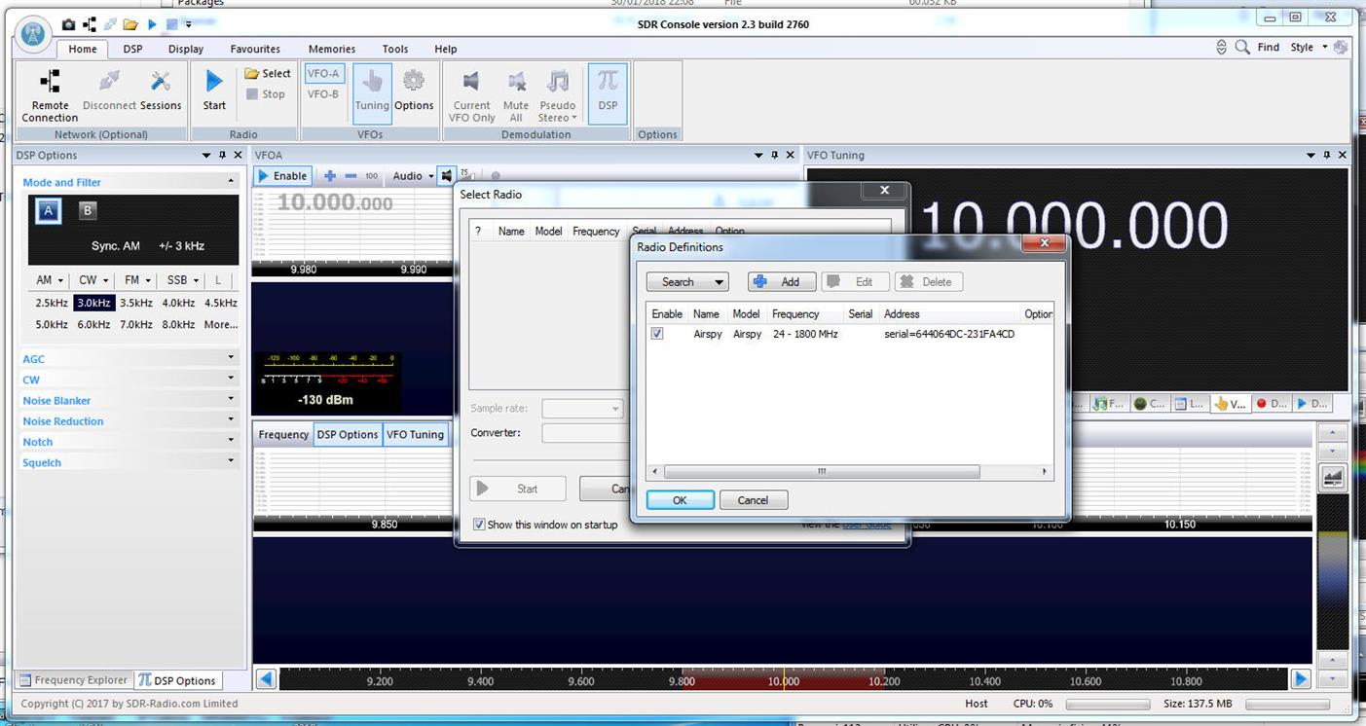
Task: Click the search magnifier icon near Find
Action: click(x=1242, y=47)
